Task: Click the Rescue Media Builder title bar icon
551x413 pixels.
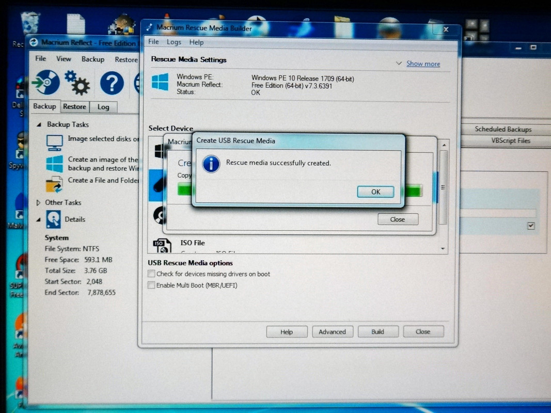Action: 150,27
